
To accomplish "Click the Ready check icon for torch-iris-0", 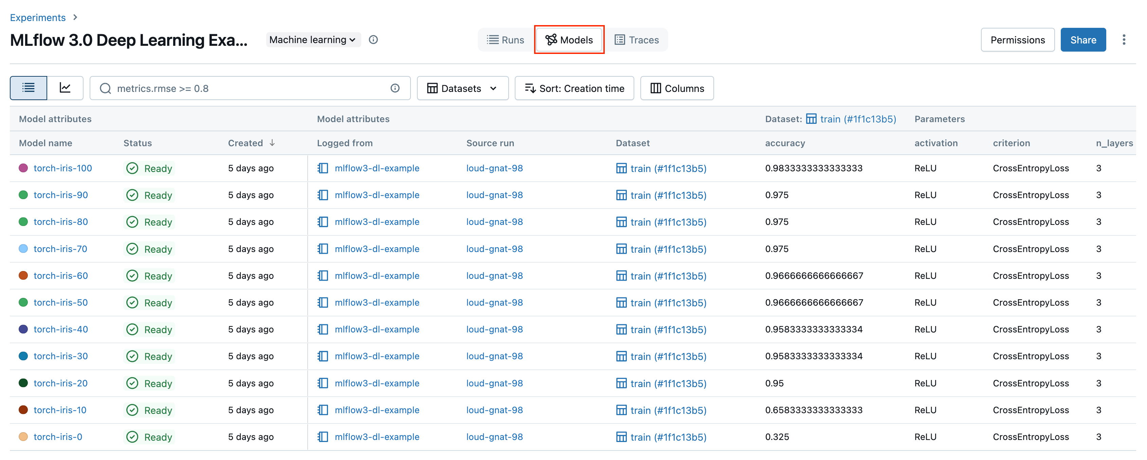I will [x=132, y=437].
